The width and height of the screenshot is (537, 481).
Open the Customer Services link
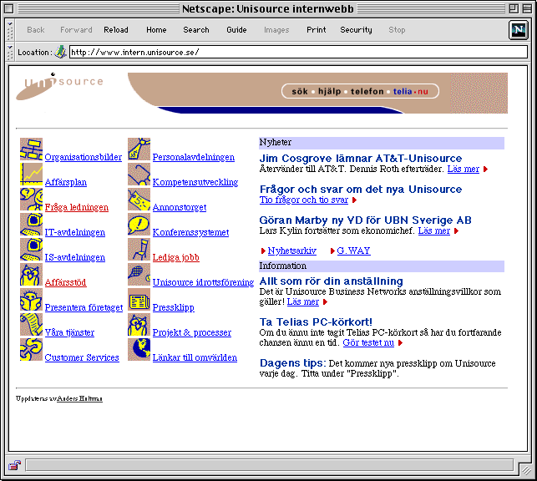82,357
